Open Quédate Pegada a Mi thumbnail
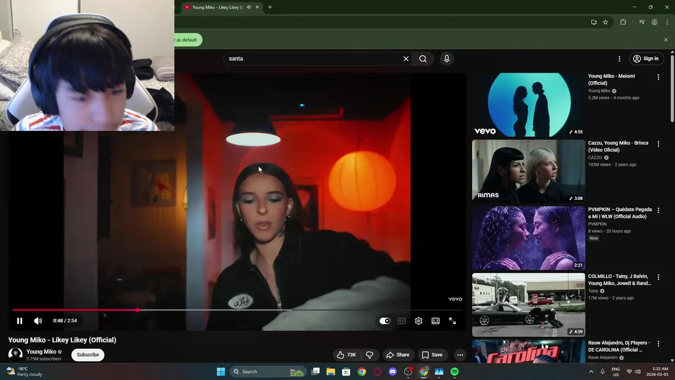675x380 pixels. 528,238
